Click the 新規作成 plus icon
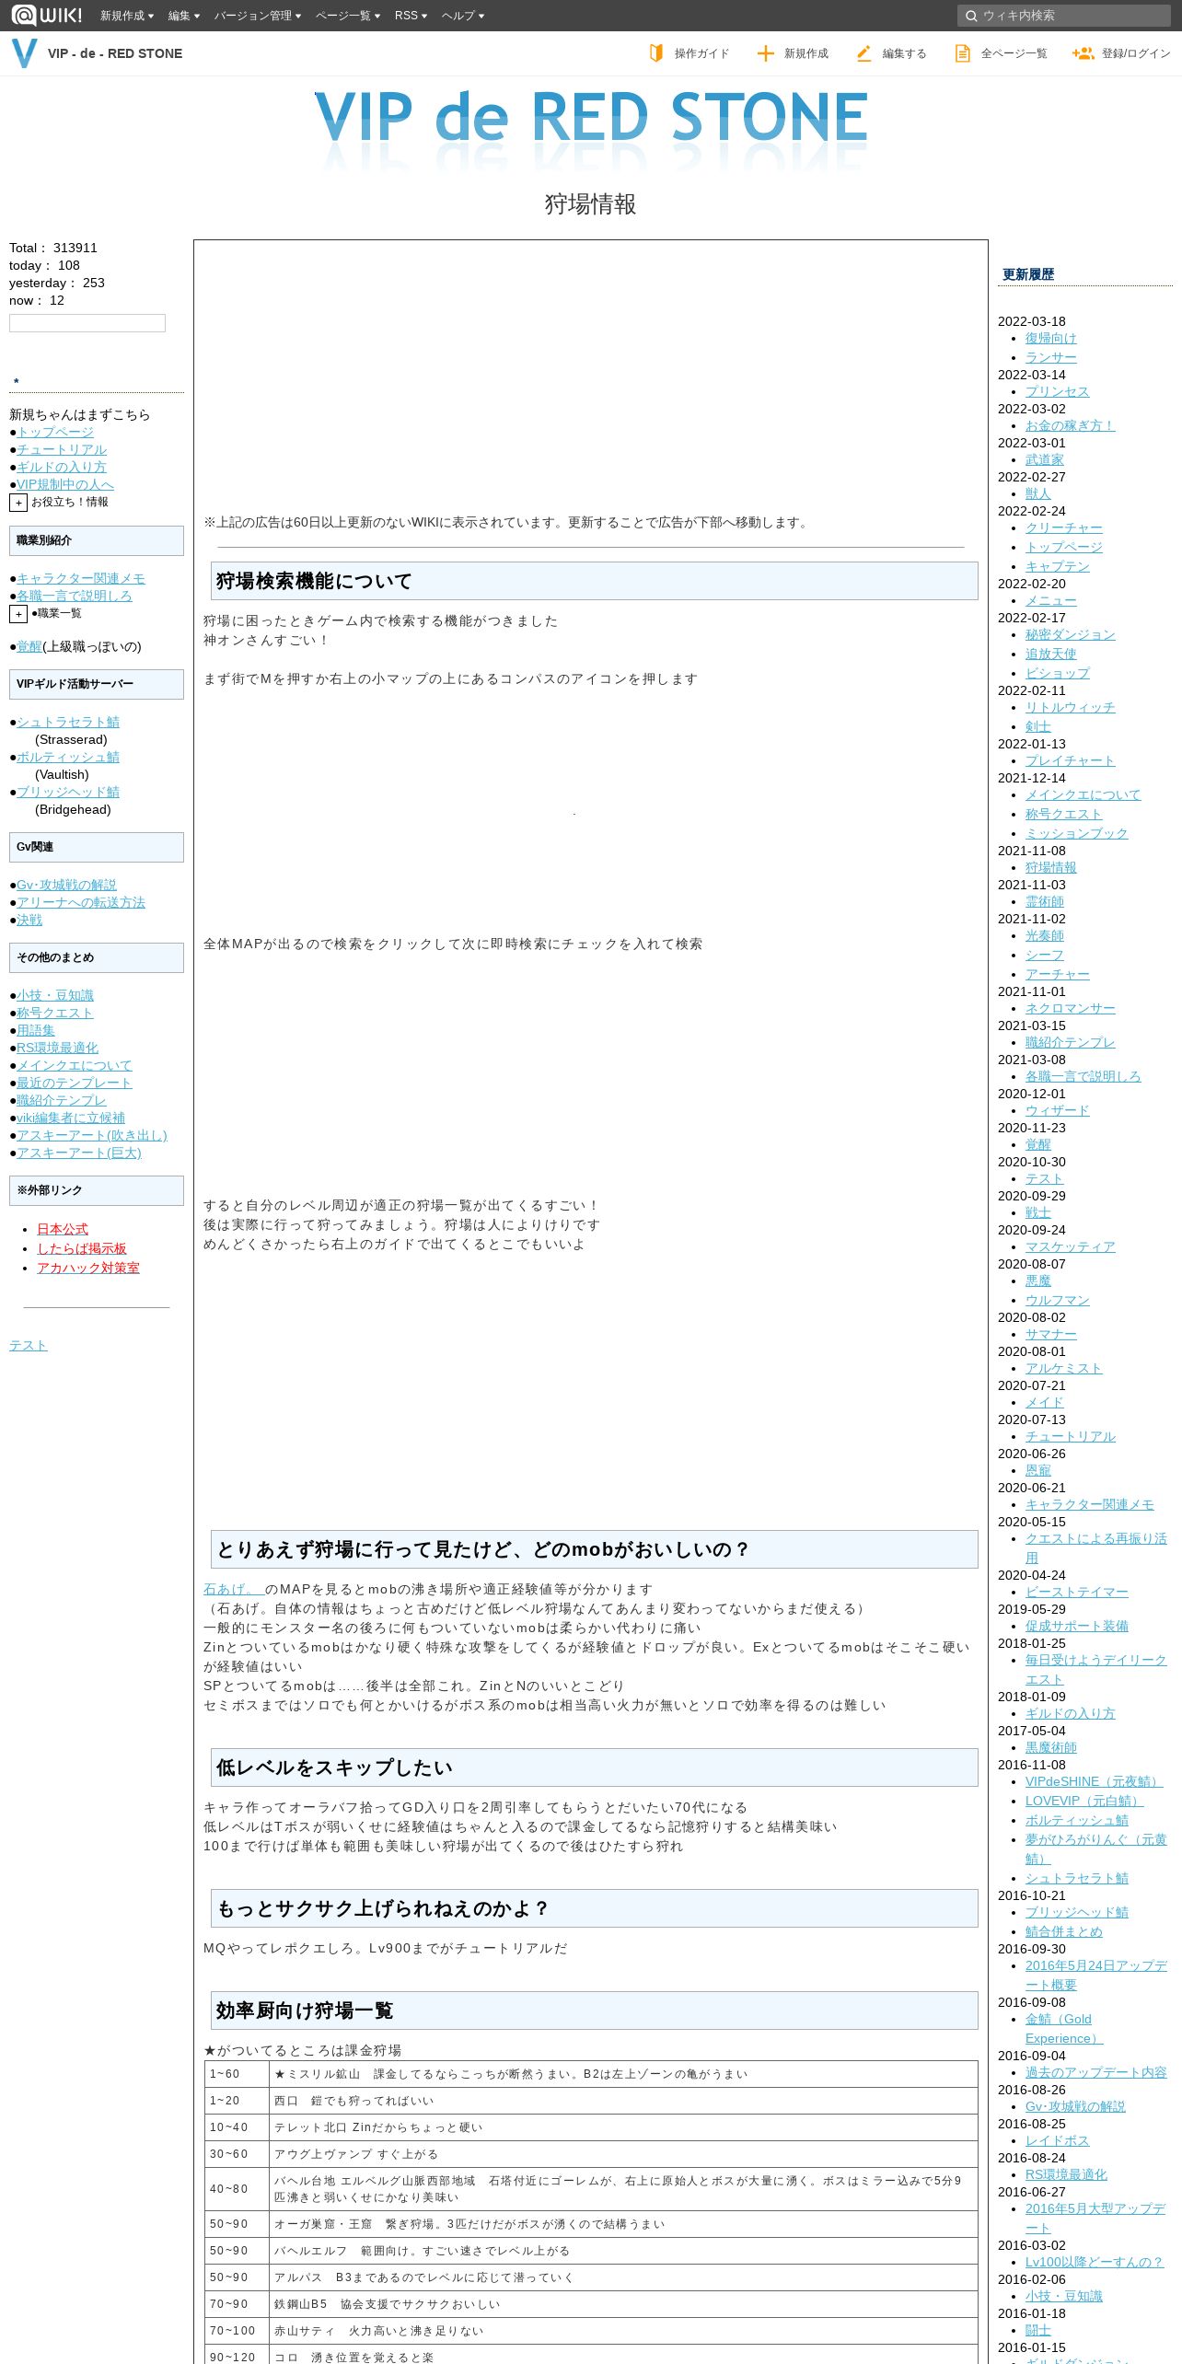The image size is (1182, 2364). [x=765, y=53]
